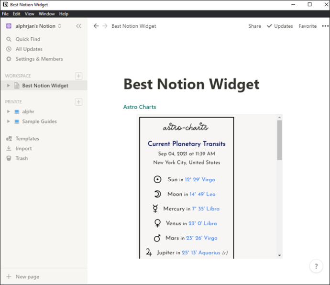Click the date Sep 04, 2021 at 11:39 AM

coord(187,153)
